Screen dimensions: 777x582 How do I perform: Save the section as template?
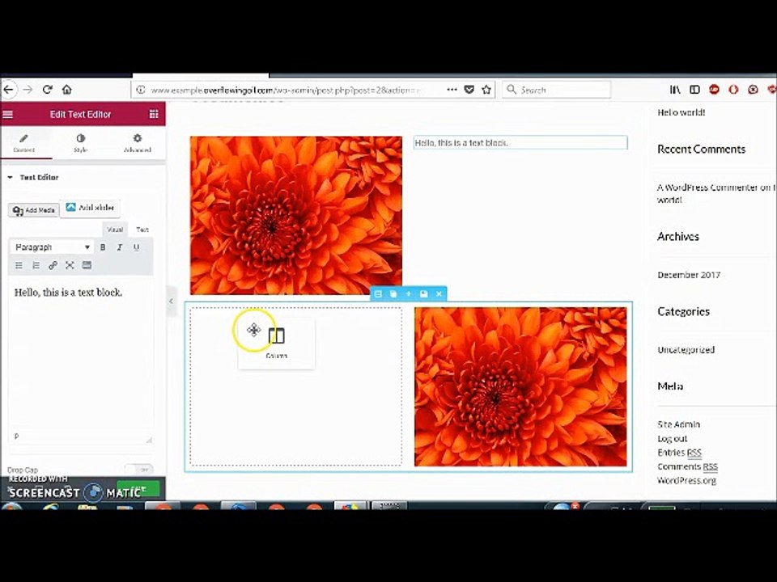(x=423, y=294)
